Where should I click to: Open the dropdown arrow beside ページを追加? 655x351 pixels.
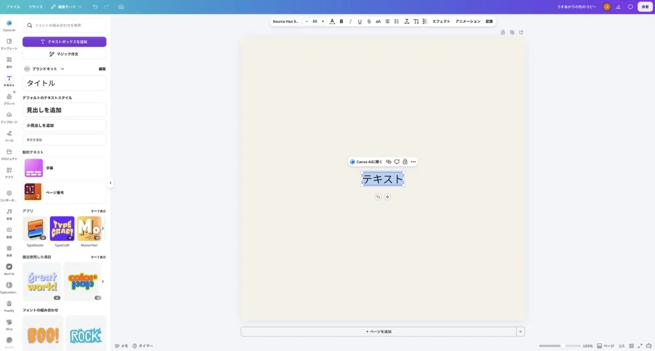tap(521, 331)
